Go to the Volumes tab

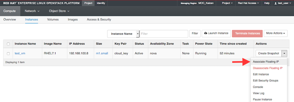(x=53, y=20)
